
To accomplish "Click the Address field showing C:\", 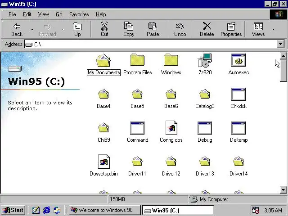I will (x=151, y=44).
